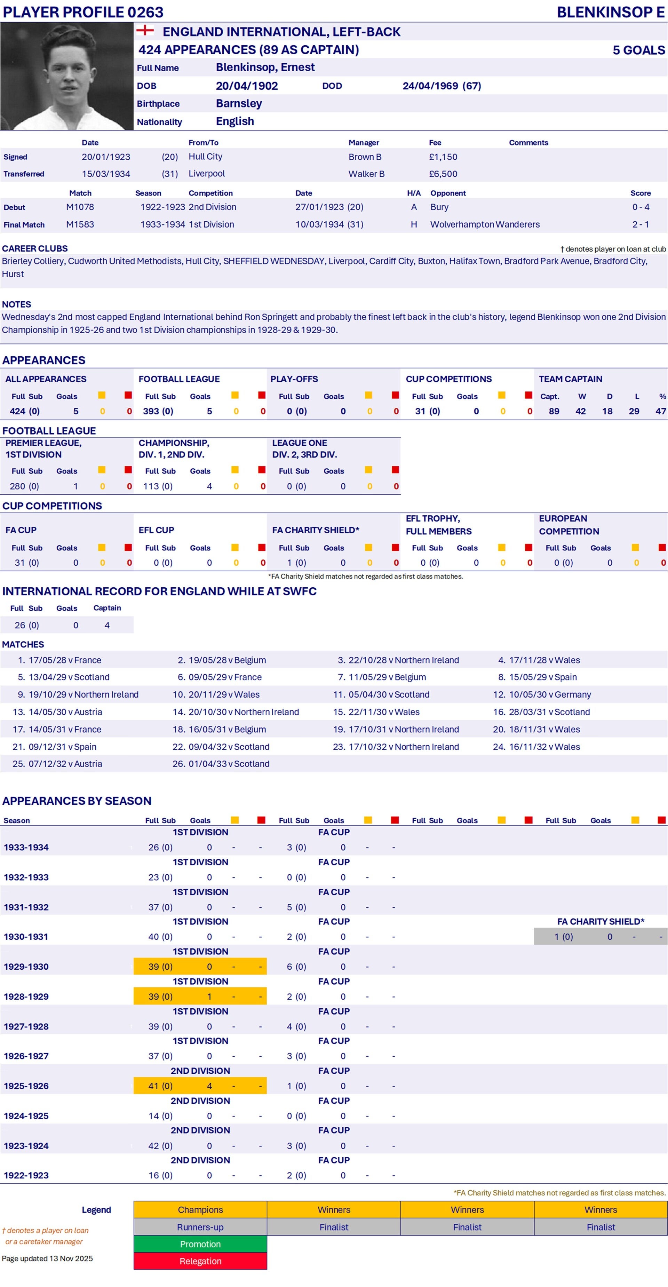668x1287 pixels.
Task: Click red card icon under Team Captain's neighbor Cup Competitions
Action: tap(528, 395)
